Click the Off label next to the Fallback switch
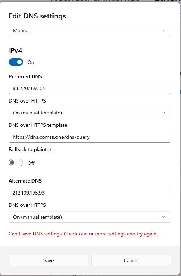This screenshot has height=276, width=181. [31, 163]
